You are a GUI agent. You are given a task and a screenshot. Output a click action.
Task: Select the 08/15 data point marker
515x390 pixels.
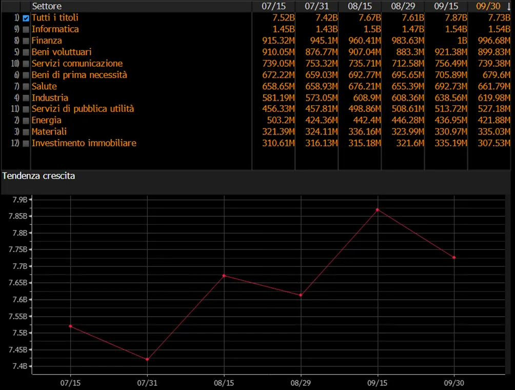coord(224,276)
